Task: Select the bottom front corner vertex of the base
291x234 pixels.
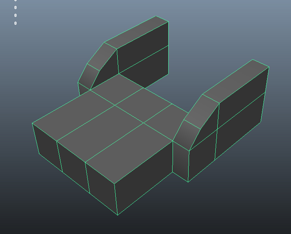Action: [x=118, y=215]
